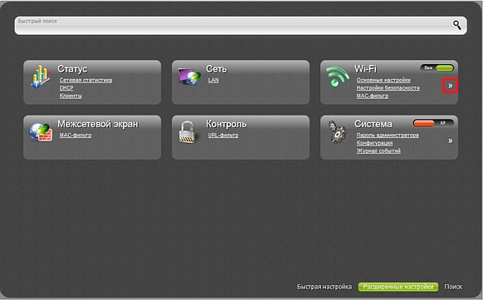Switch to Быстрая настройка mode
Screen dimensions: 484x301
324,286
